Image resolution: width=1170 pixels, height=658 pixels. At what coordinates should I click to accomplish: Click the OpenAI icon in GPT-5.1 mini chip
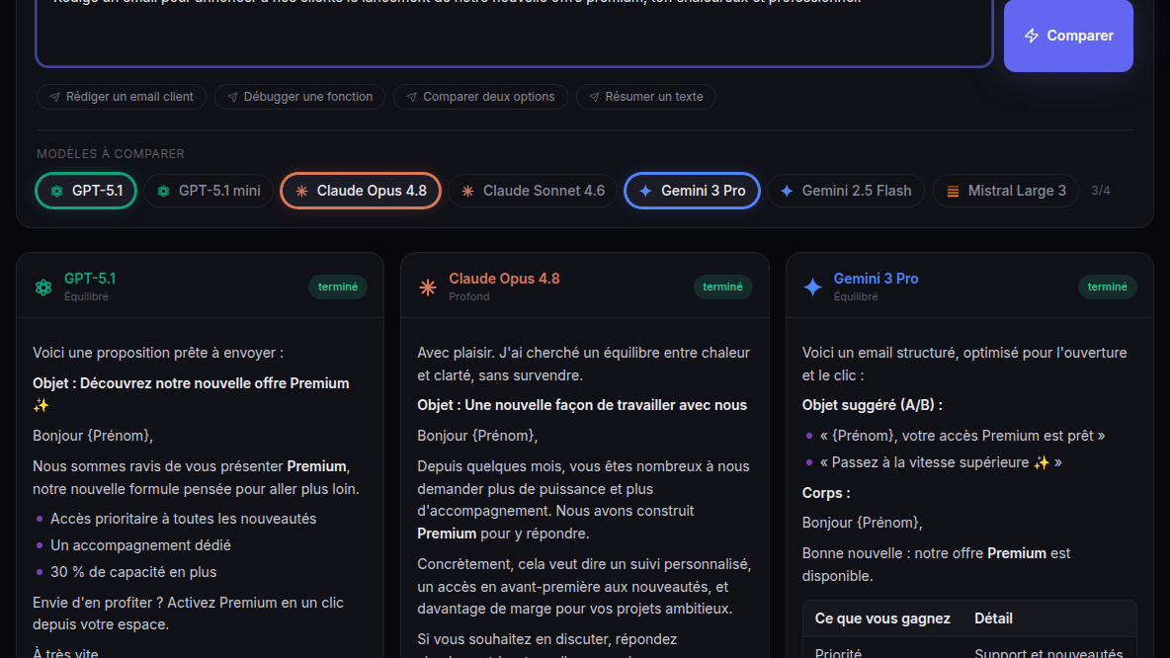(x=163, y=192)
